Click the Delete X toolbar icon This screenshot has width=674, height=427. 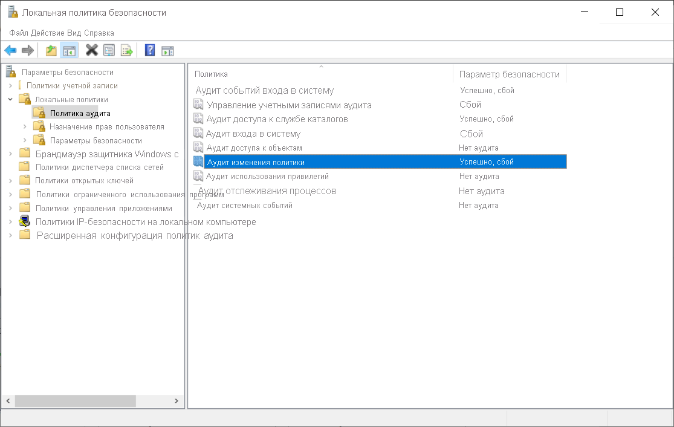pos(91,50)
